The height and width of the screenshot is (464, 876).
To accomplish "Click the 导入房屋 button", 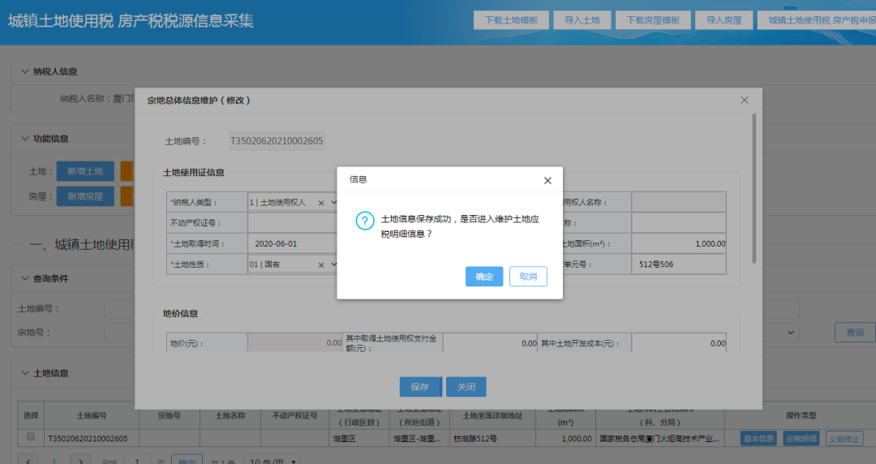I will 724,20.
